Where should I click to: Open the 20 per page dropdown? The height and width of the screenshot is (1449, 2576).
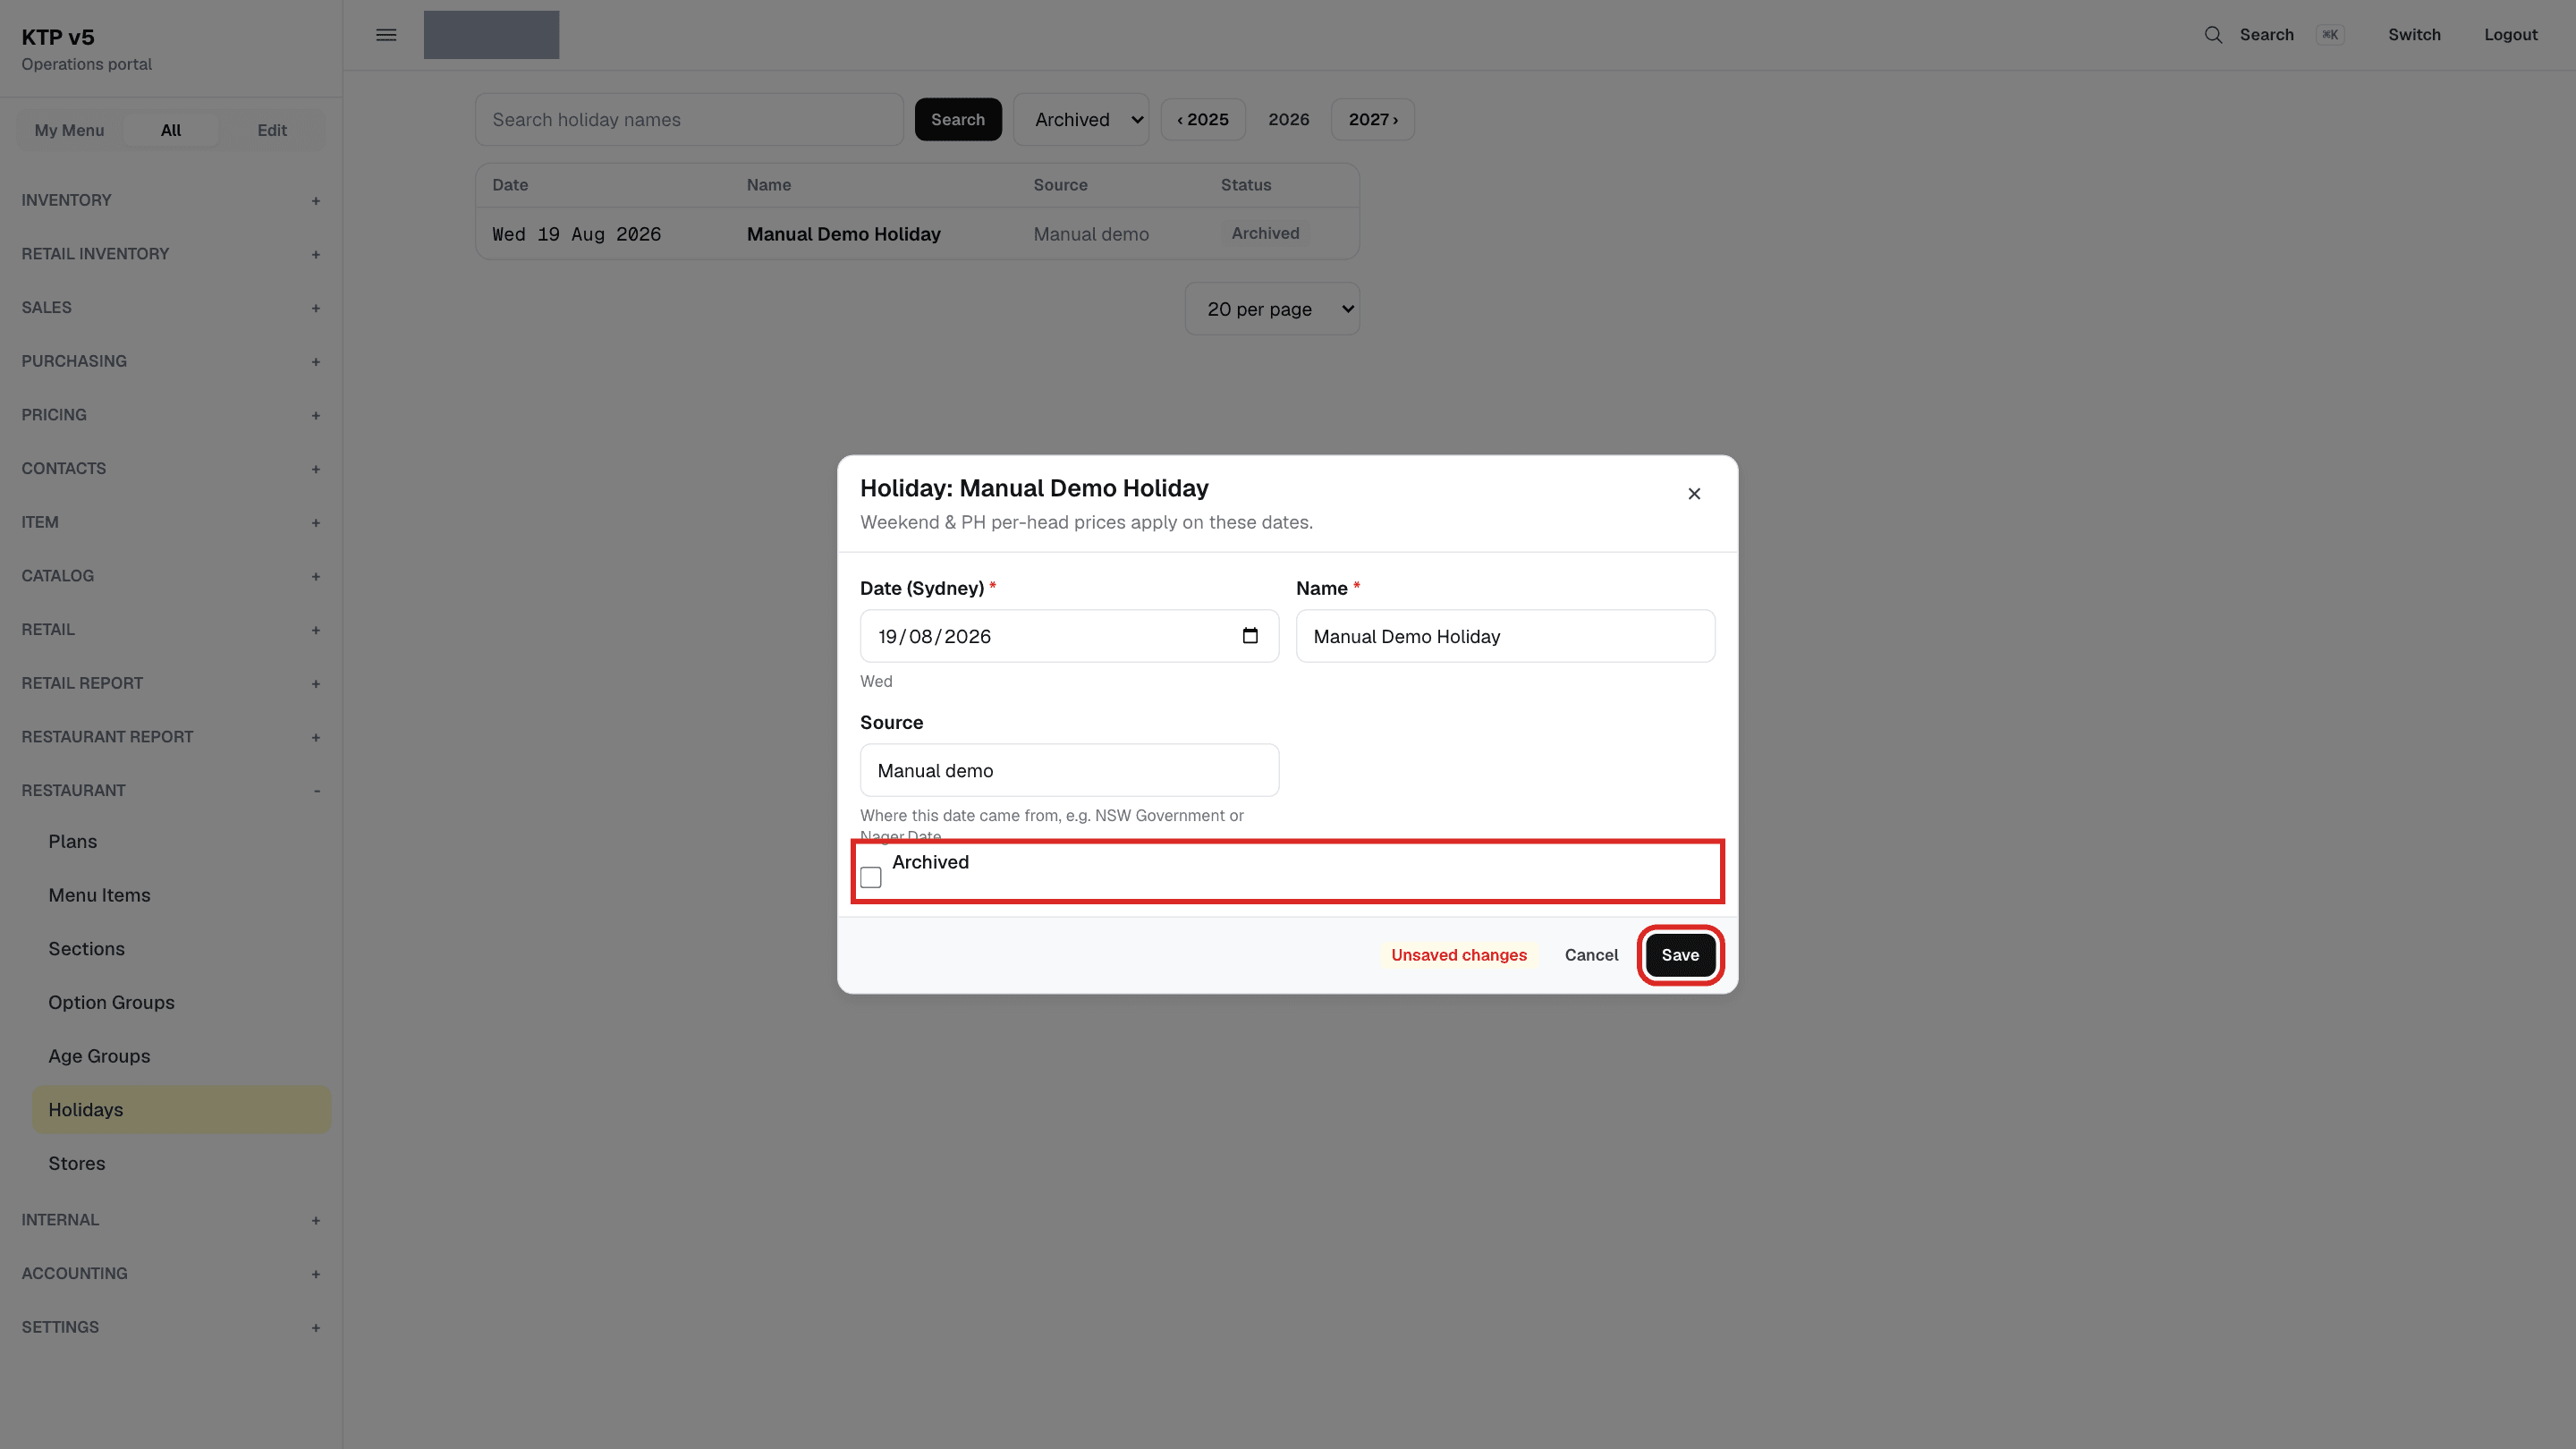[x=1272, y=309]
